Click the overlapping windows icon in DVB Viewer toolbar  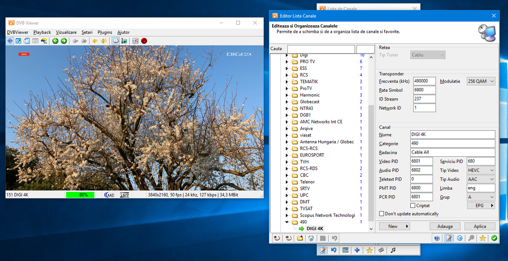coord(27,41)
